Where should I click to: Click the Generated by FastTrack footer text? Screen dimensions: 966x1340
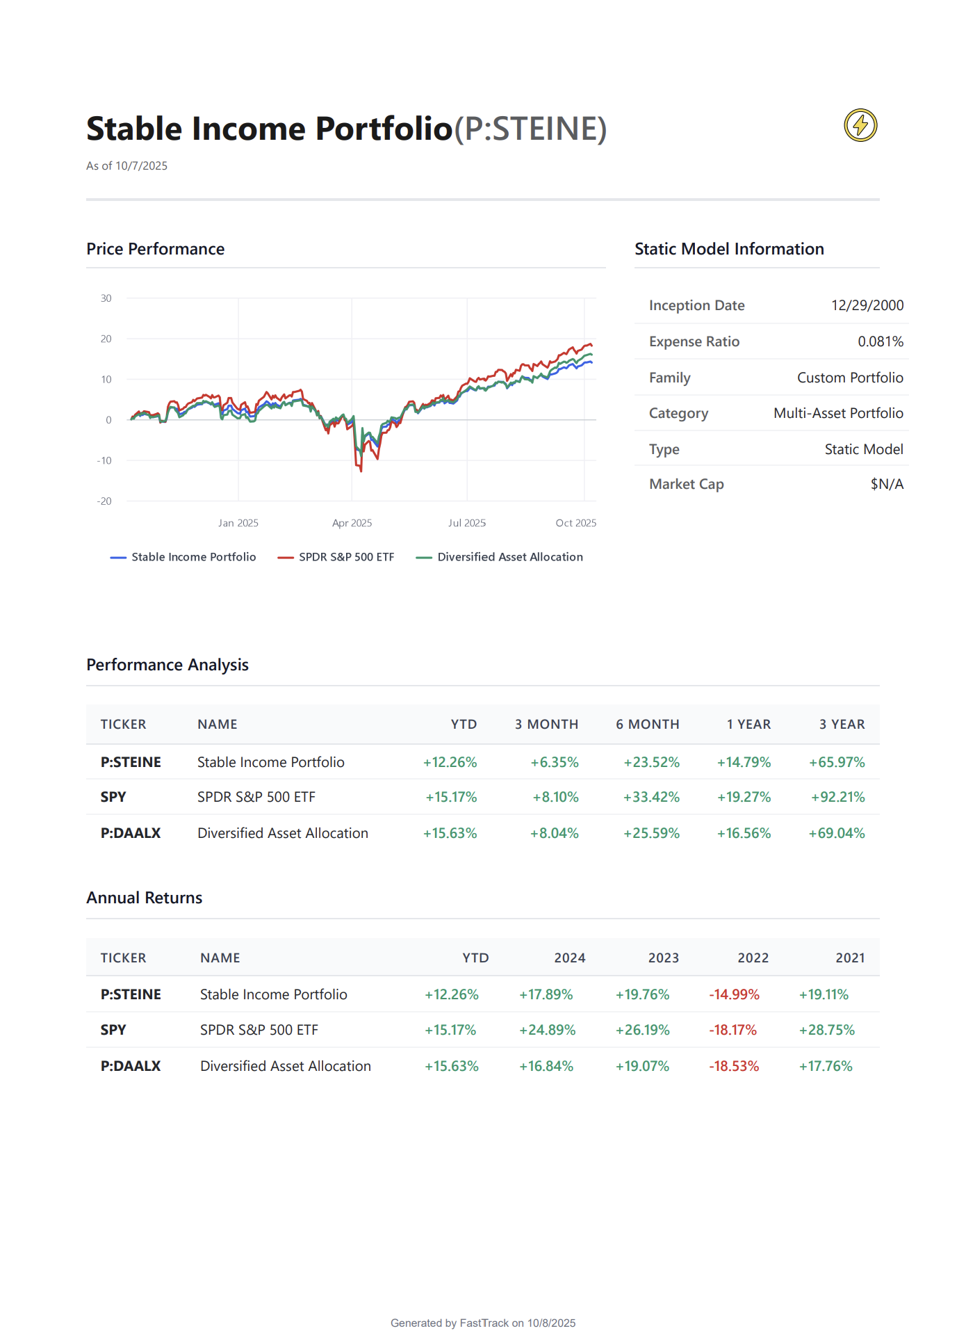pos(483,1323)
